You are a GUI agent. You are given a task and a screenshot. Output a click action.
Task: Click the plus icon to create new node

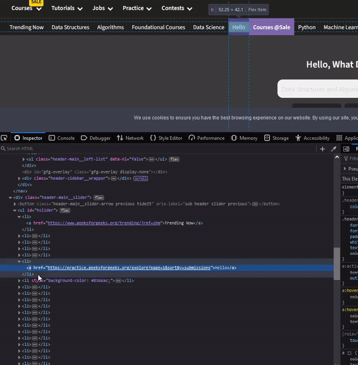point(323,149)
